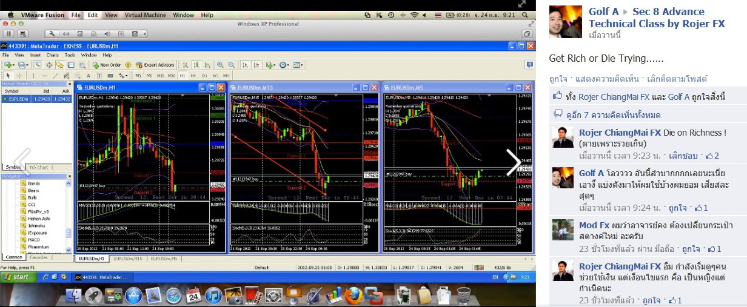Open the new chart dropdown
747x307 pixels.
point(9,65)
